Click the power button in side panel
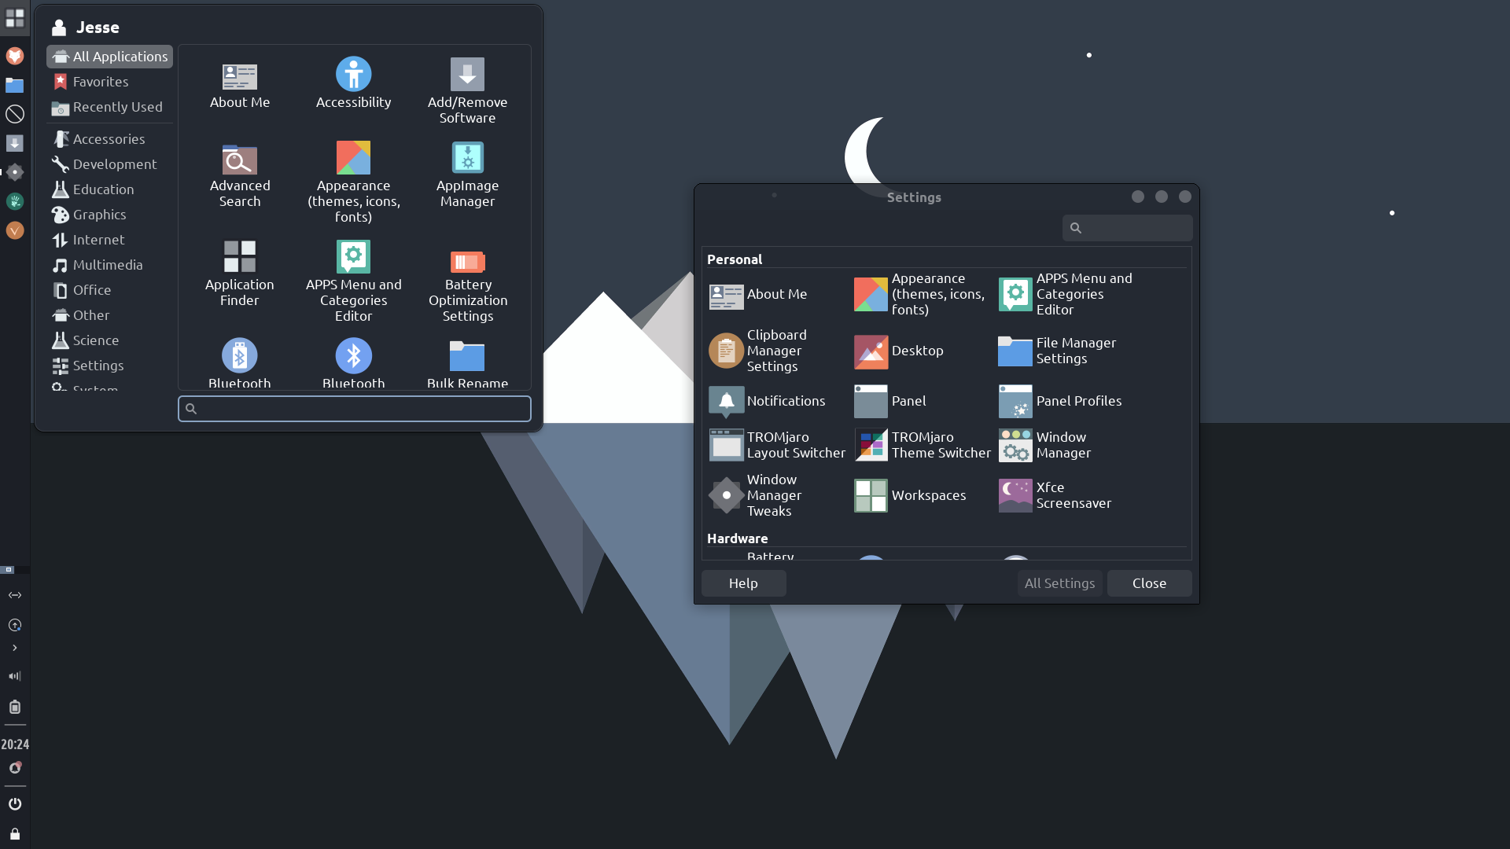The width and height of the screenshot is (1510, 849). [x=15, y=803]
